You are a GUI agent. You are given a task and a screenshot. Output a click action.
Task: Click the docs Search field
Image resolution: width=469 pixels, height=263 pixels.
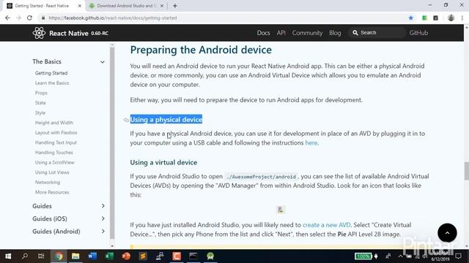pyautogui.click(x=377, y=33)
